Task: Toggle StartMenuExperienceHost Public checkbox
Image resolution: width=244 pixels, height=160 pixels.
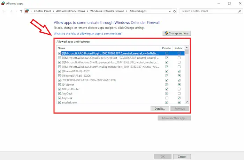Action: (179, 67)
